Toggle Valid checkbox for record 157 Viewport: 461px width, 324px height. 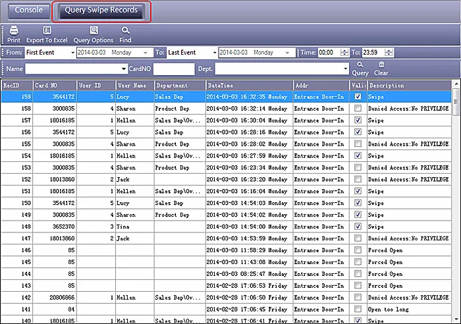point(358,120)
